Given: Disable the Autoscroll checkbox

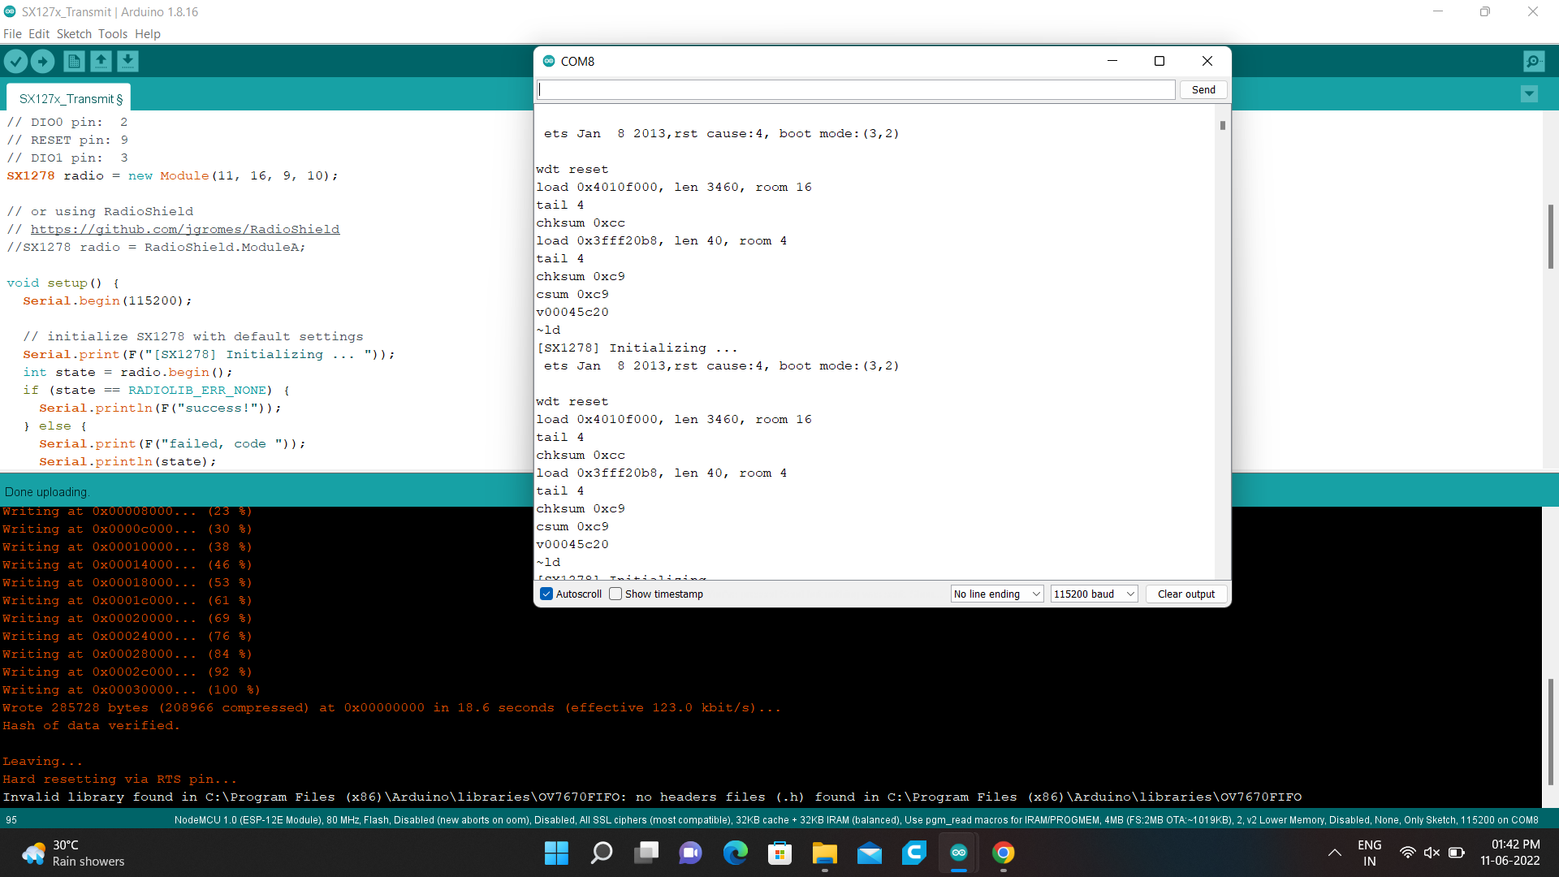Looking at the screenshot, I should [546, 594].
